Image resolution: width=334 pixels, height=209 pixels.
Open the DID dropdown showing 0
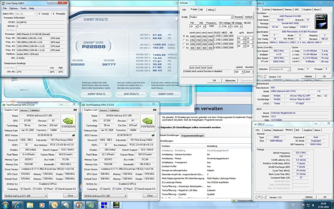click(202, 26)
